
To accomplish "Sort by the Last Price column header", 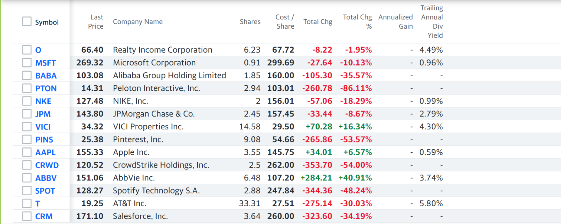I will click(x=96, y=22).
